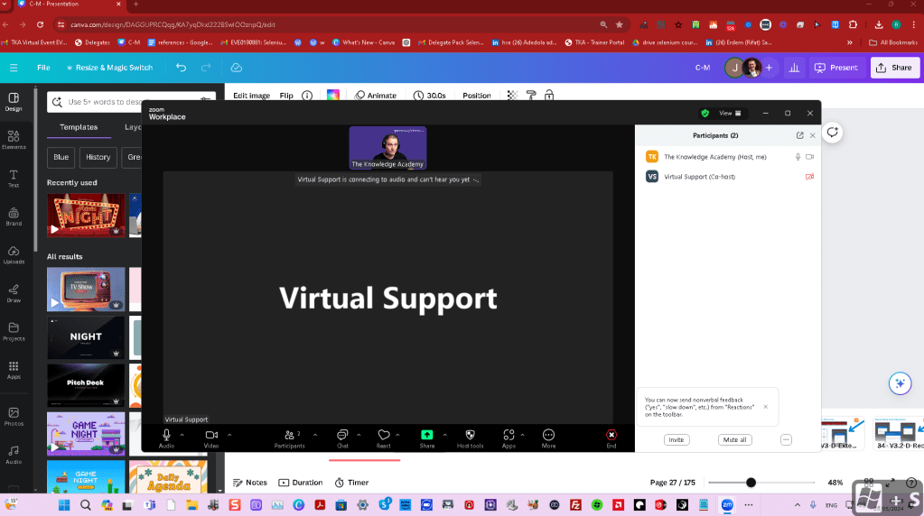This screenshot has height=516, width=924.
Task: Select the History filter chip
Action: tap(98, 157)
